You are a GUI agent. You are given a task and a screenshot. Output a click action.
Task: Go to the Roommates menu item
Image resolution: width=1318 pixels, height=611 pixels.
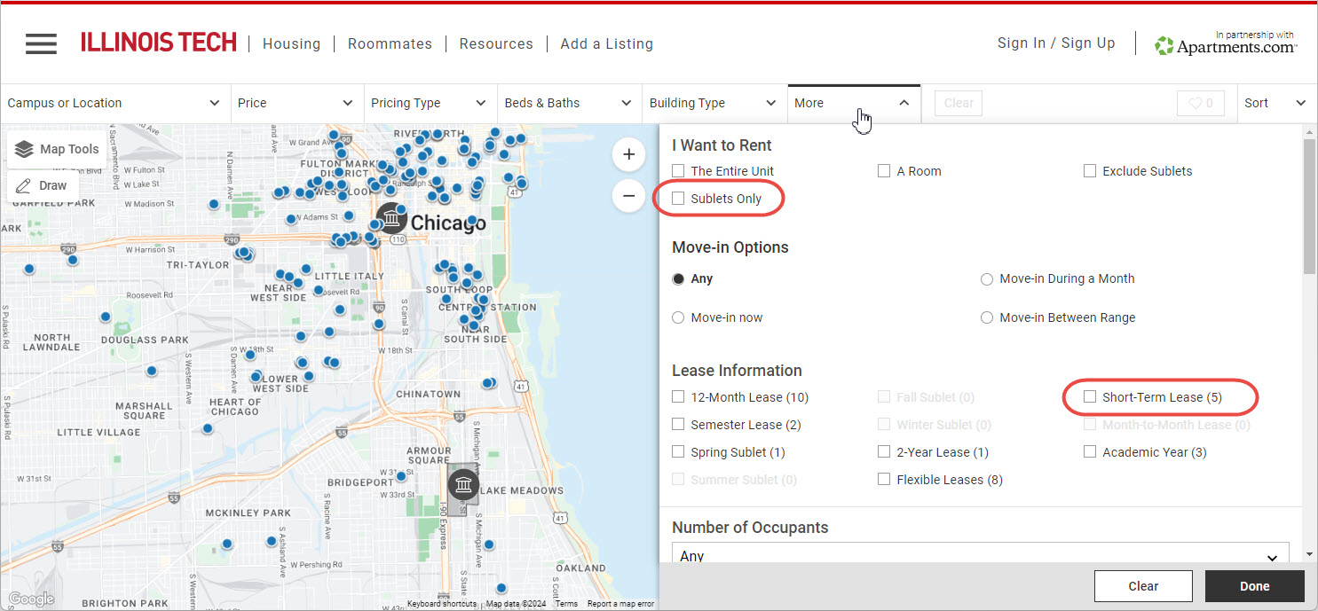point(390,43)
